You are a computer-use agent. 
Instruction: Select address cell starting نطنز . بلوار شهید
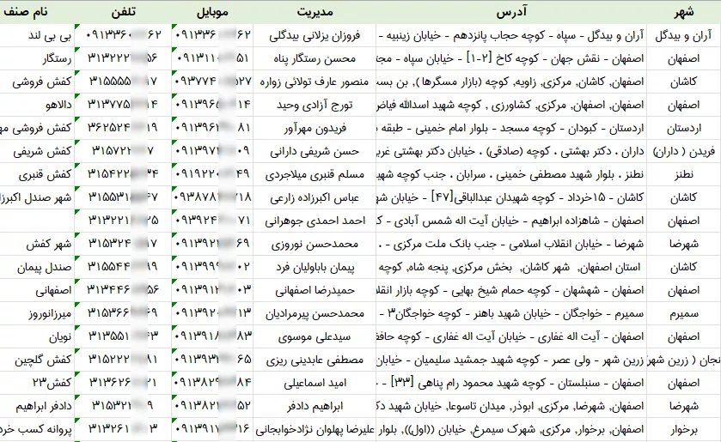pos(511,174)
